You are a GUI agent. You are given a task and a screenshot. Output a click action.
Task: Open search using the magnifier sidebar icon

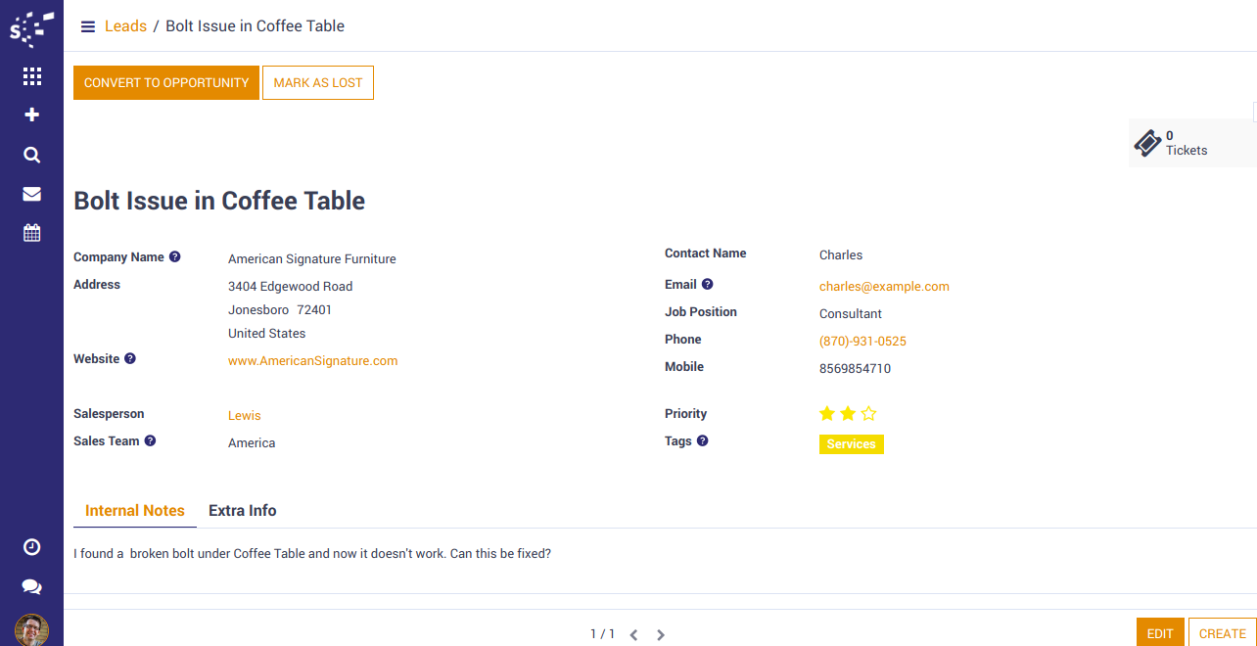[x=31, y=155]
